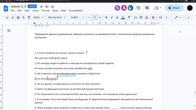Click sentence 'This man has nothing but talent.'
This screenshot has height=110, width=196.
[51, 58]
